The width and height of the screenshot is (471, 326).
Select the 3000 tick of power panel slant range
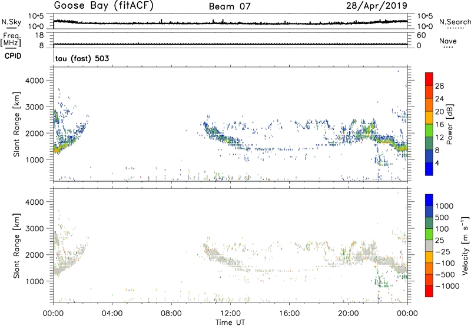35,107
